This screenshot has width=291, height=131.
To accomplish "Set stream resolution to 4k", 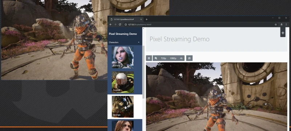I will (x=181, y=58).
